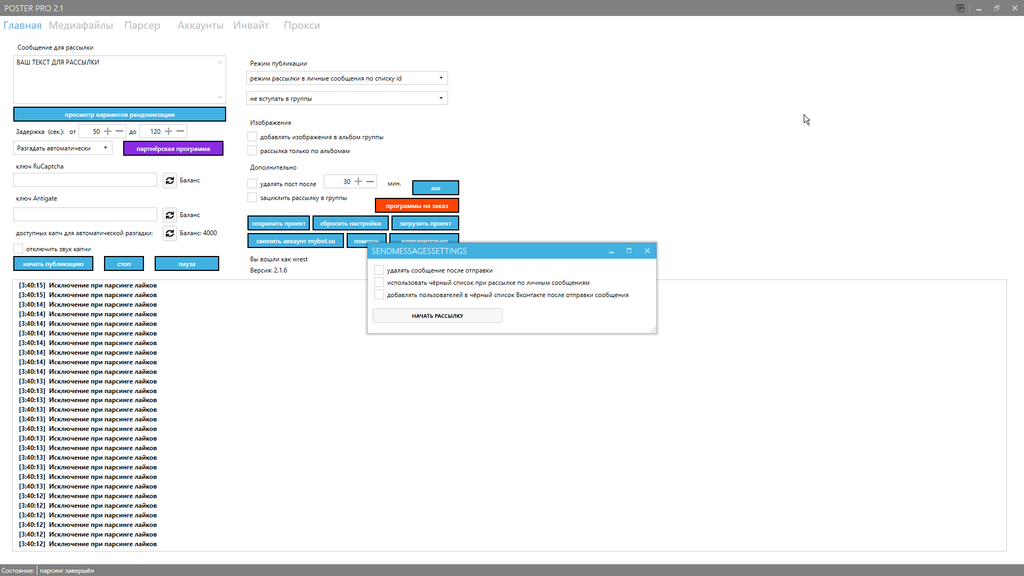Screen dimensions: 1024x576
Task: Check 'зациклить рассылку в группы'
Action: [252, 198]
